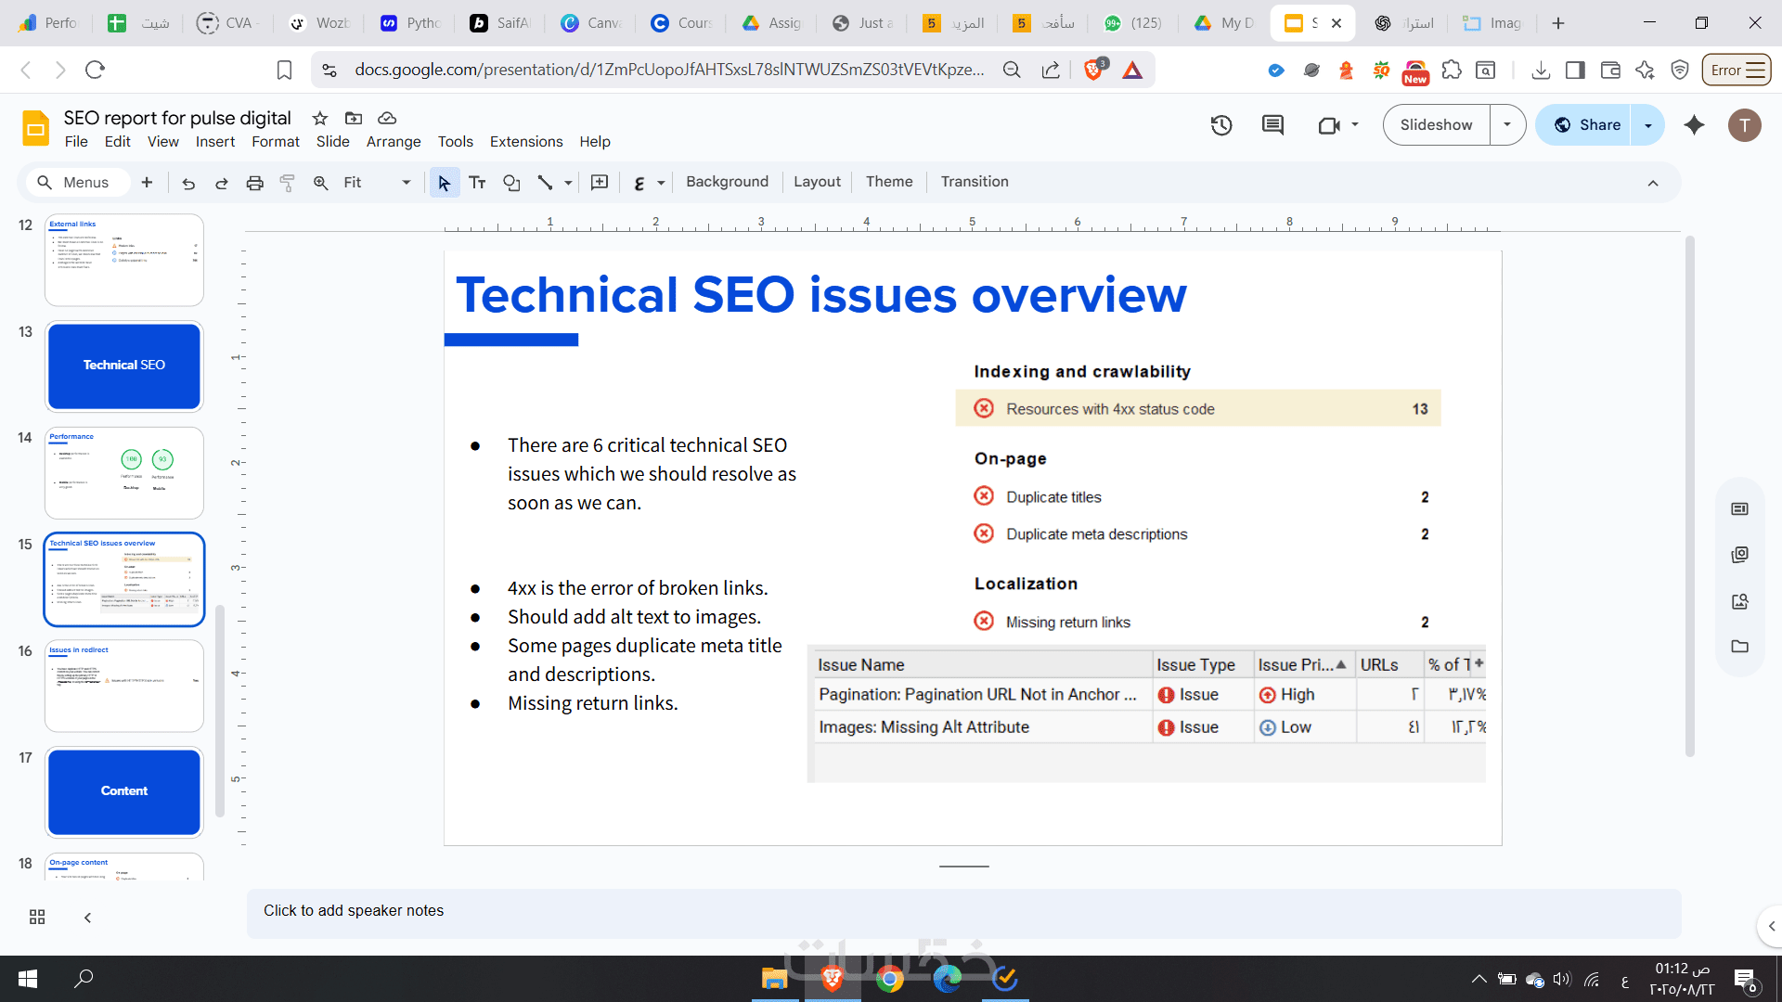The width and height of the screenshot is (1782, 1002).
Task: Open the Arrange menu
Action: coord(393,142)
